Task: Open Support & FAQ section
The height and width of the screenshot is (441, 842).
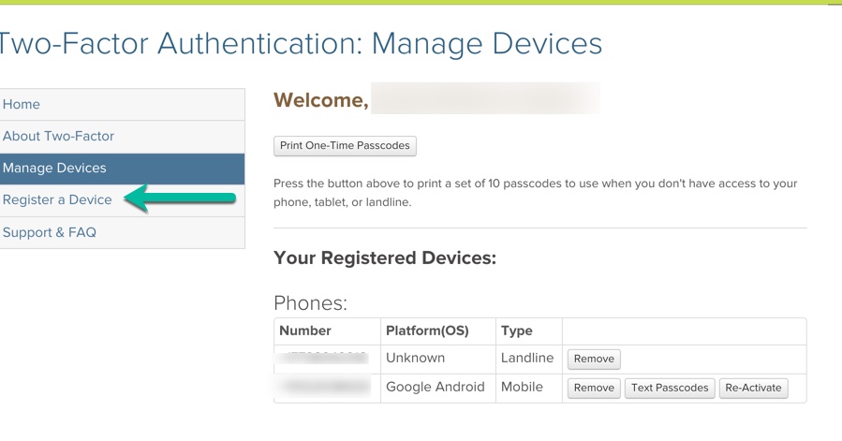Action: (x=50, y=232)
